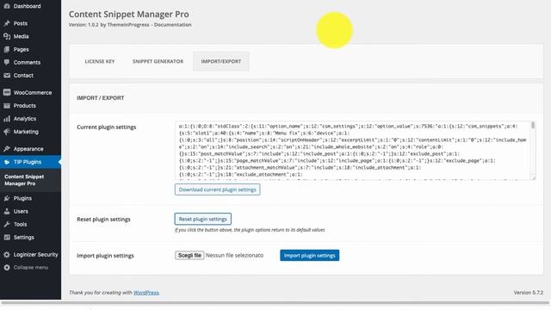The height and width of the screenshot is (310, 551).
Task: Click 'Nessun file selezionato' text
Action: pyautogui.click(x=234, y=255)
